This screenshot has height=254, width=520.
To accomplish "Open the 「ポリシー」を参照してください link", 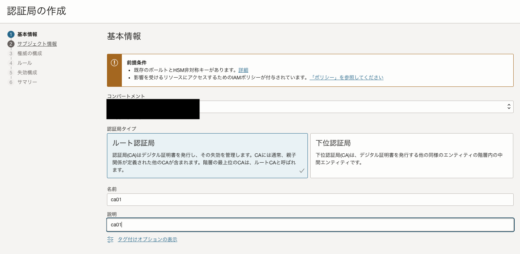I will point(346,77).
